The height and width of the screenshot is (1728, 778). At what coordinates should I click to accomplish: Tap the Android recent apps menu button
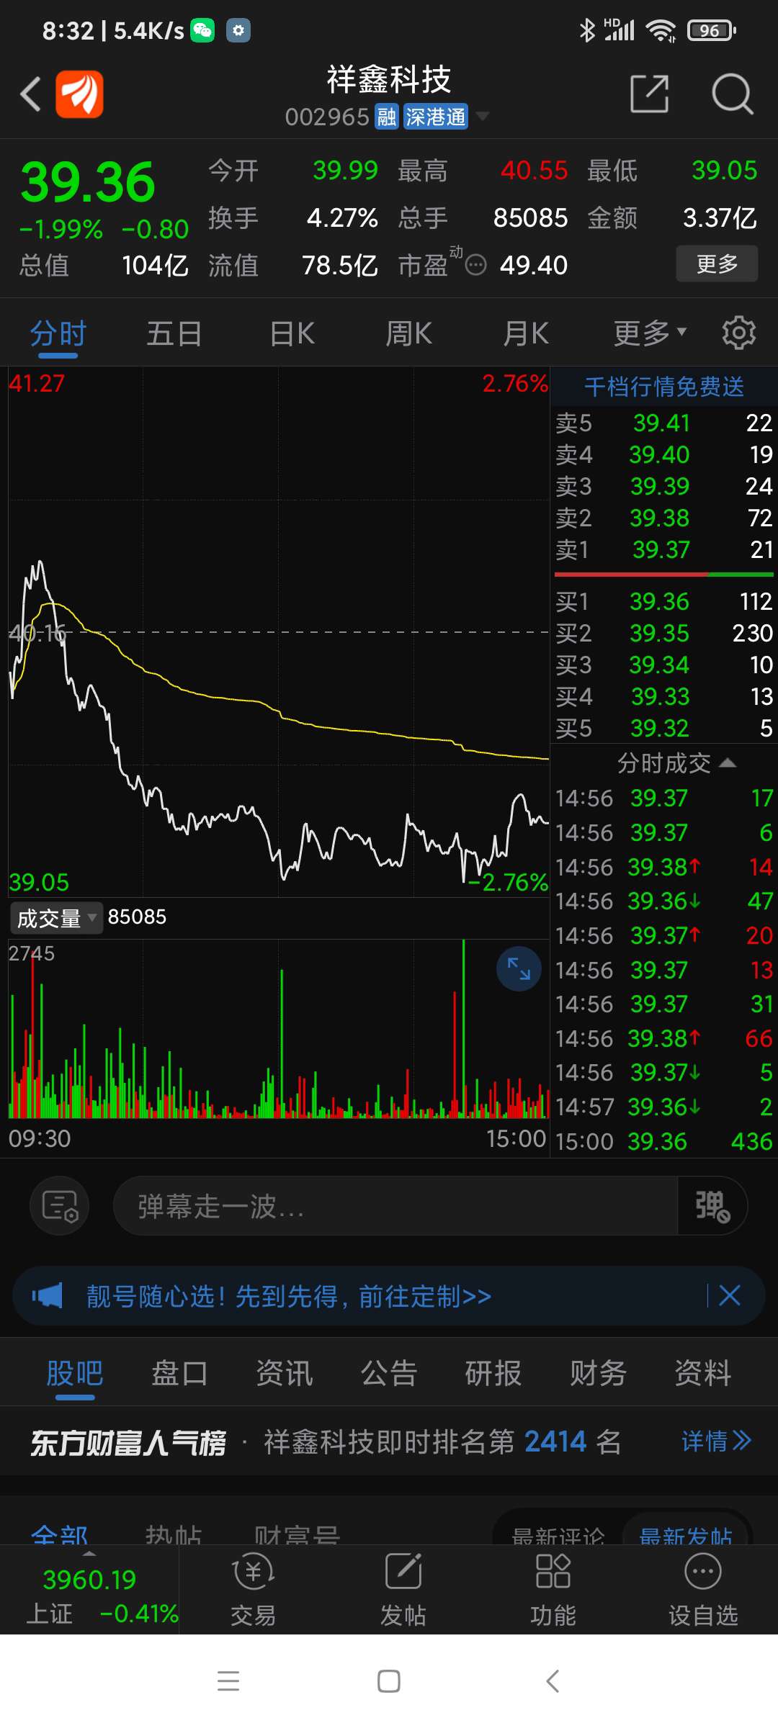[x=228, y=1681]
